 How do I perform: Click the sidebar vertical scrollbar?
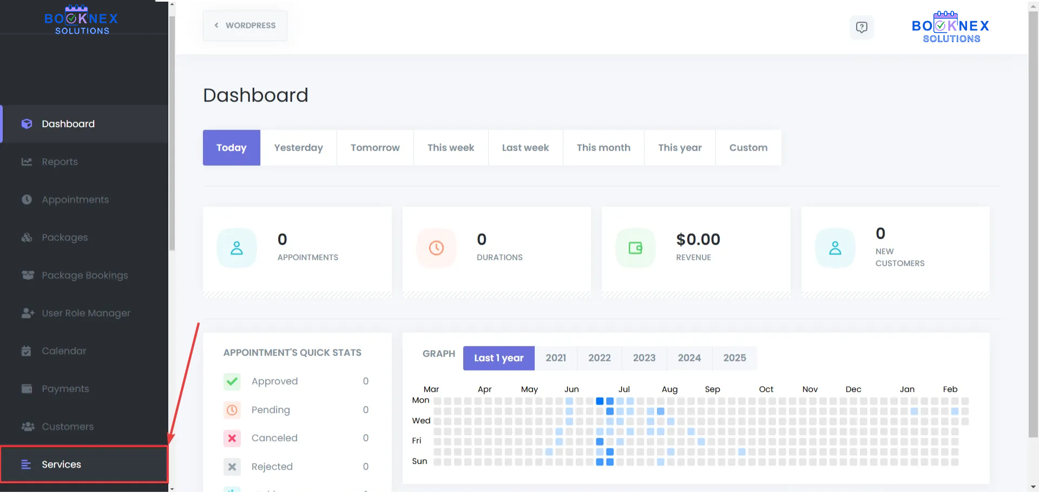click(x=172, y=135)
